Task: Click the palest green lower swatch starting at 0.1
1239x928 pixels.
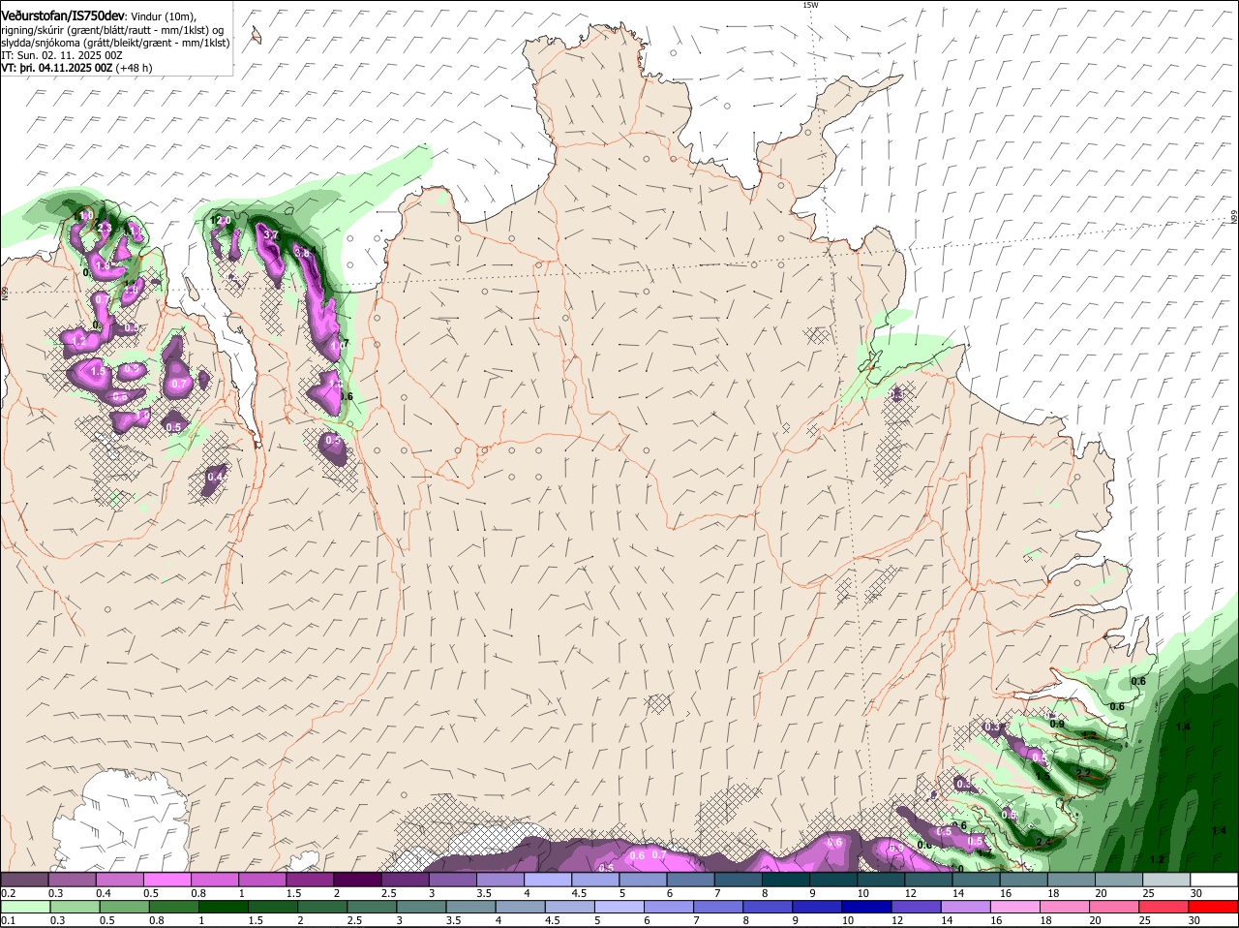Action: [24, 907]
